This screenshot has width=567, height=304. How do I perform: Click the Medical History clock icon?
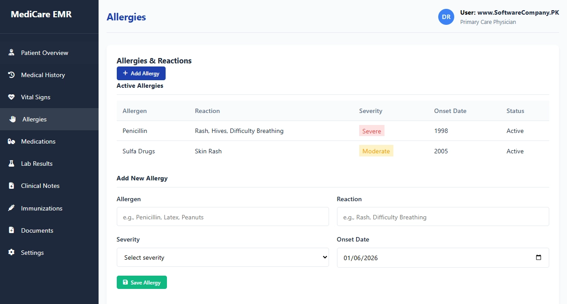coord(12,75)
